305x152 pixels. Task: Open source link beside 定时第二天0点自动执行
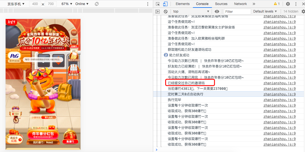[x=280, y=94]
